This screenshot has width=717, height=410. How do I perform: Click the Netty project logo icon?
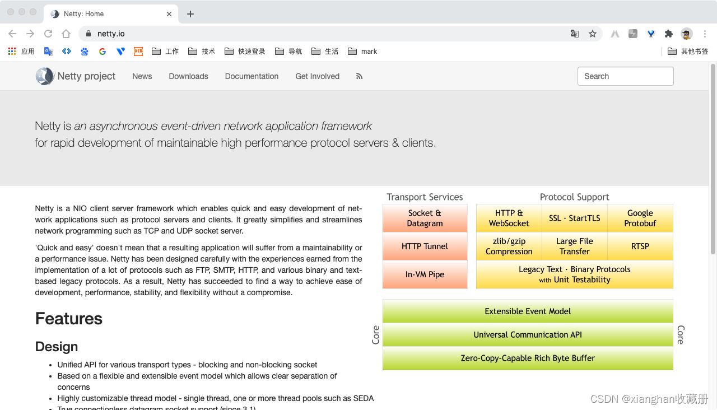pos(45,76)
